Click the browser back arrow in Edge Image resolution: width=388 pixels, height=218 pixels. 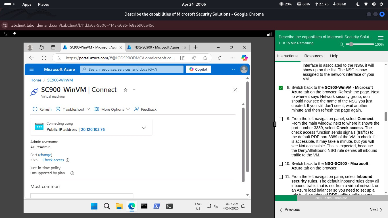tap(32, 58)
